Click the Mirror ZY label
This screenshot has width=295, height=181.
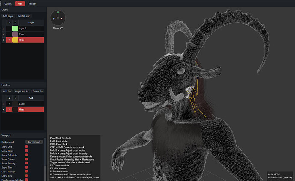[x=58, y=28]
